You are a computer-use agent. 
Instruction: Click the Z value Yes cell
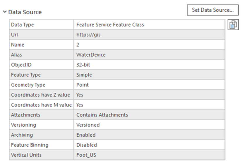click(x=80, y=95)
